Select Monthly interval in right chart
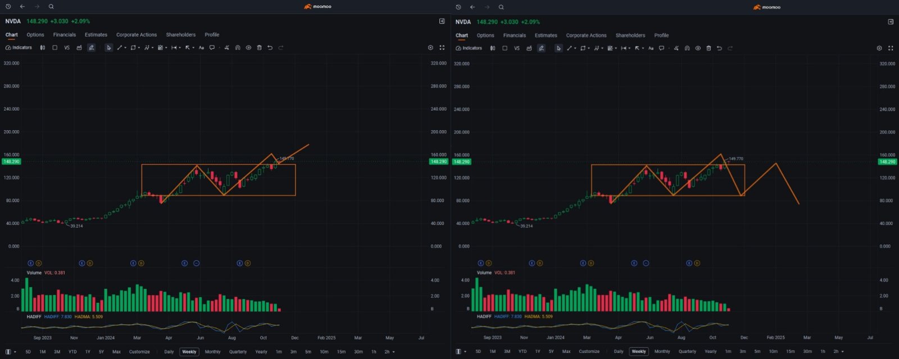Viewport: 899px width, 359px height. [x=662, y=352]
